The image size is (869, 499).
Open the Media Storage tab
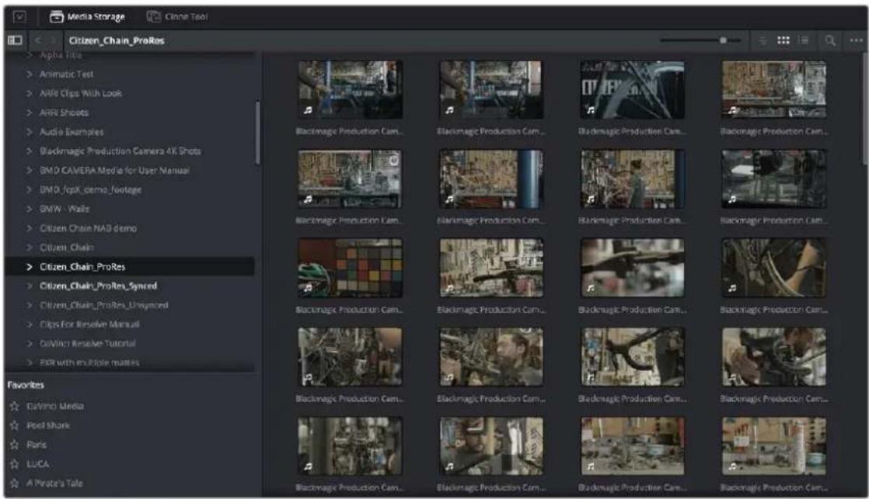[87, 16]
